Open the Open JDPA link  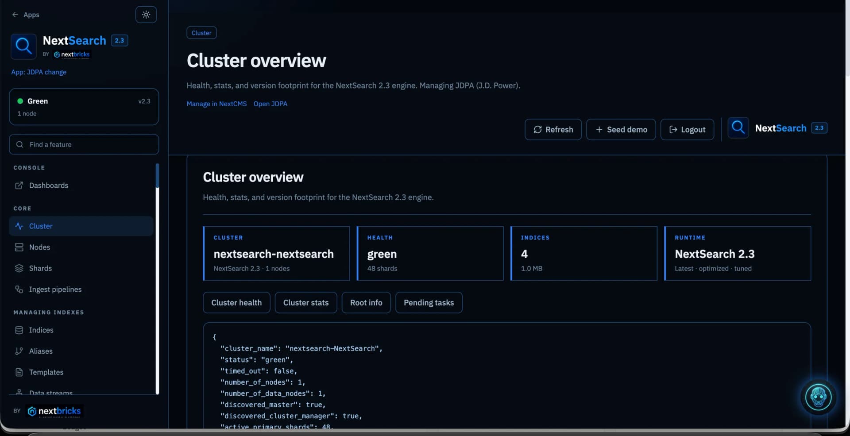coord(270,104)
